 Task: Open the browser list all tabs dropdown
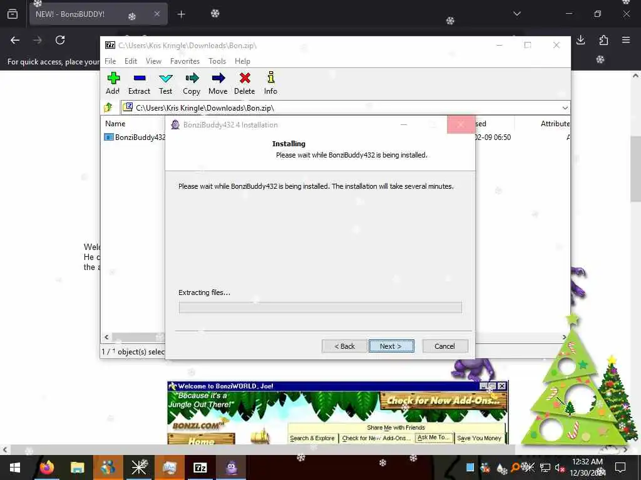pyautogui.click(x=517, y=14)
